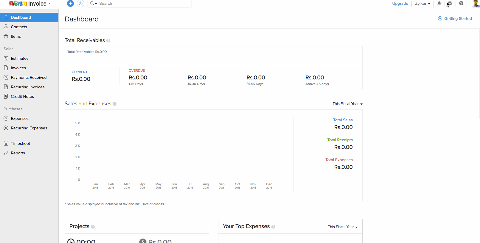Open the notifications bell icon
Screen dimensions: 480x243
tap(439, 3)
